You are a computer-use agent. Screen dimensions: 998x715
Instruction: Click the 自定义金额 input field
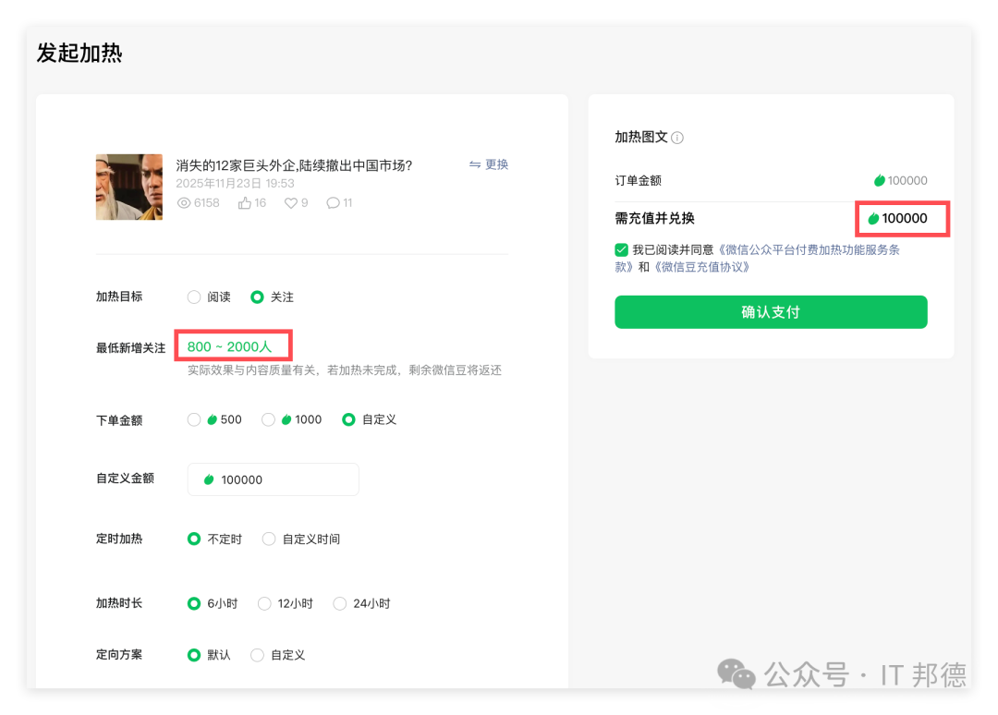point(273,479)
